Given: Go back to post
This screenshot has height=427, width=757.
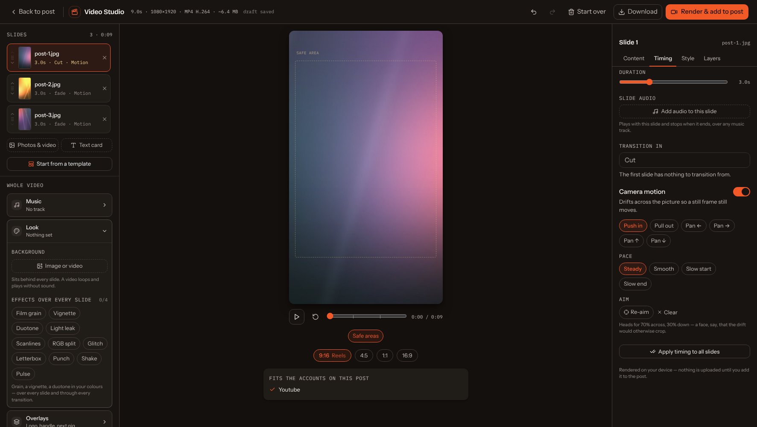Looking at the screenshot, I should click(33, 12).
